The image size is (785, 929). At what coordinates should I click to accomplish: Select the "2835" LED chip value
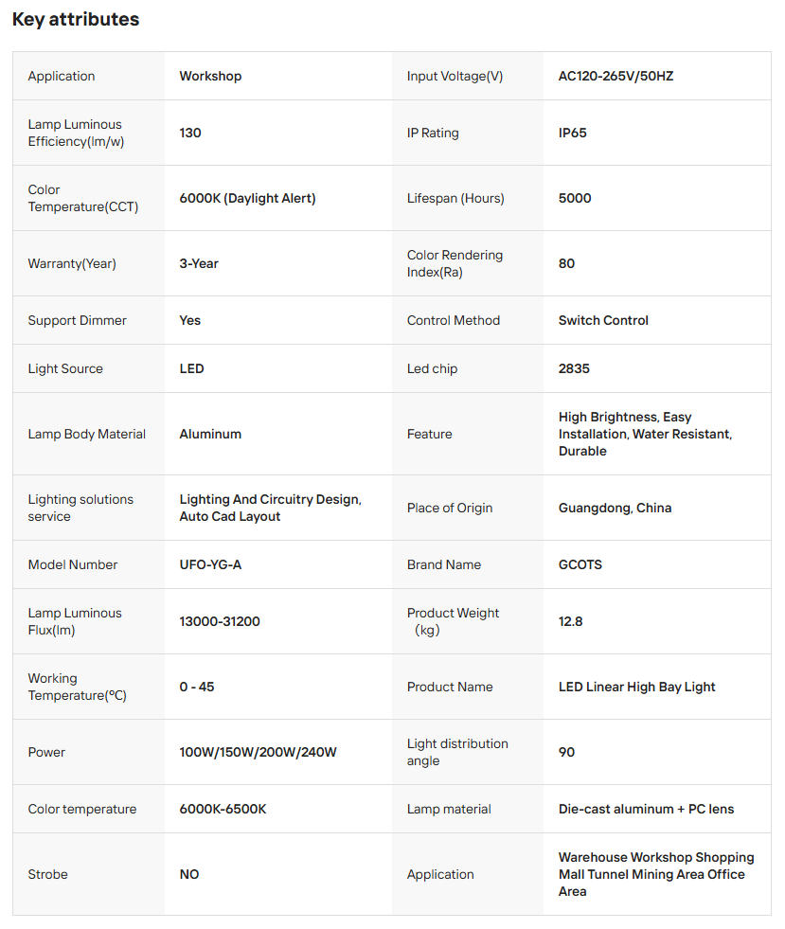point(574,368)
